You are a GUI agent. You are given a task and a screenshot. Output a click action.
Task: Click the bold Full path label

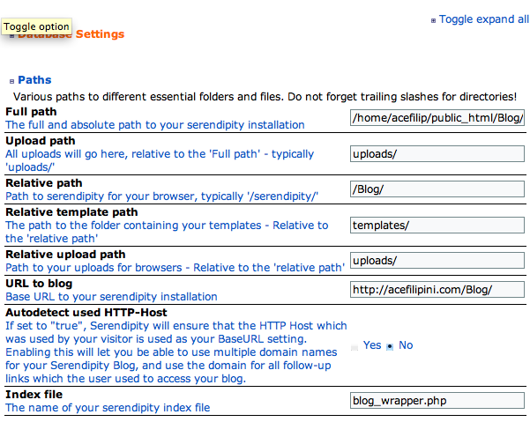coord(31,112)
